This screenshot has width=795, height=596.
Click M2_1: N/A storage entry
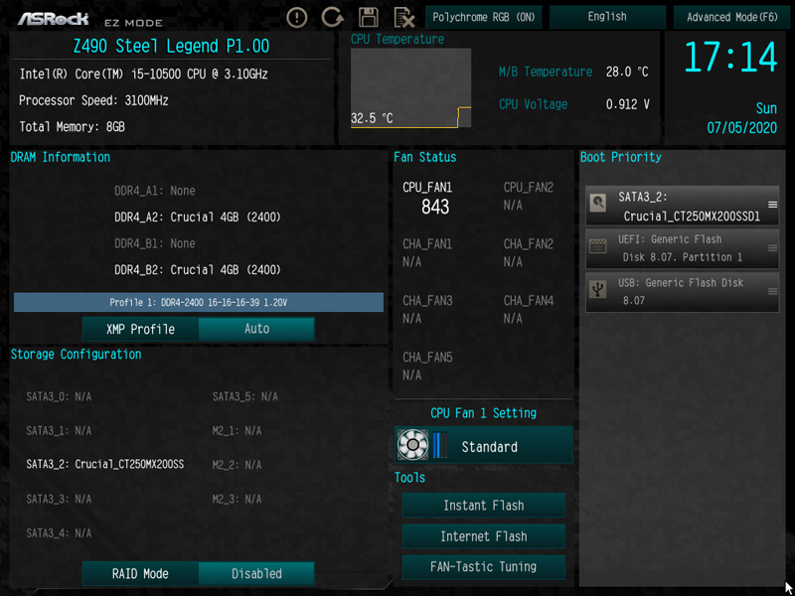pyautogui.click(x=237, y=431)
